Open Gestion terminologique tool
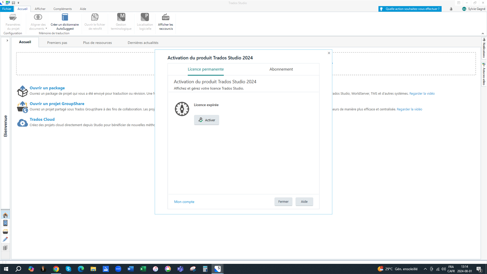The width and height of the screenshot is (487, 274). coord(121,22)
